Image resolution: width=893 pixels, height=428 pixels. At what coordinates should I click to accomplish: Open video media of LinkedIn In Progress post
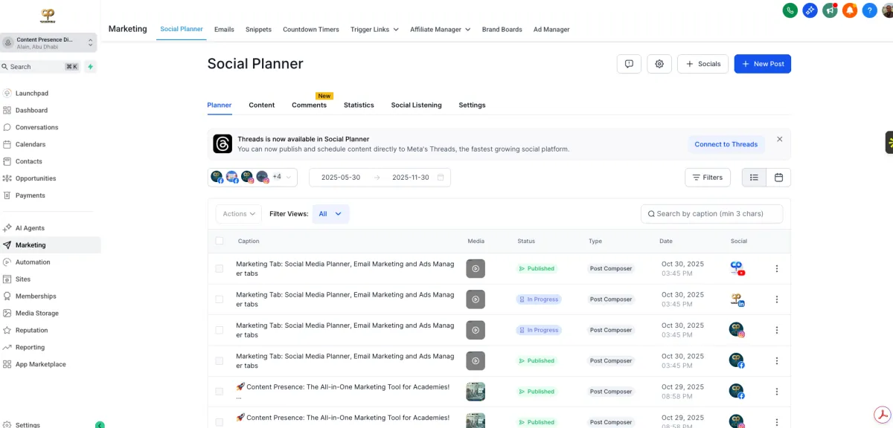click(x=476, y=299)
